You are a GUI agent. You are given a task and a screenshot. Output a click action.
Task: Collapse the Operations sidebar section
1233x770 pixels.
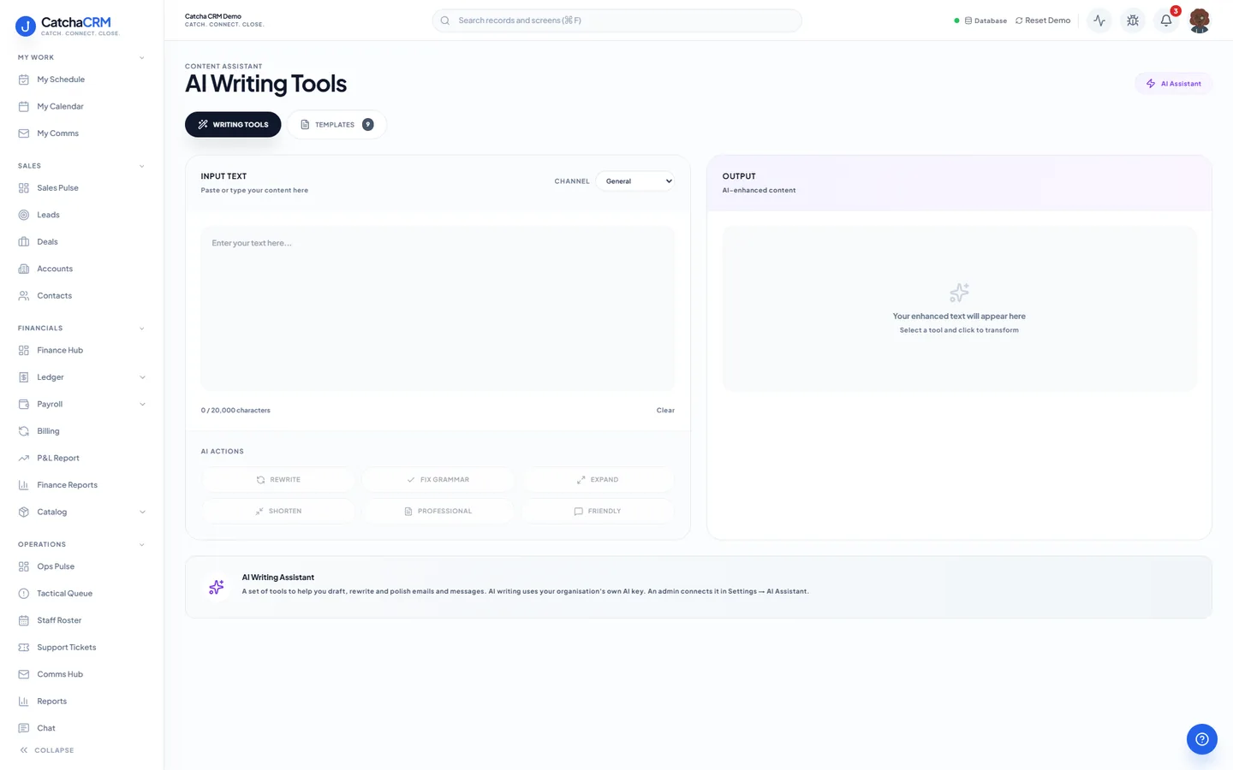(x=142, y=544)
